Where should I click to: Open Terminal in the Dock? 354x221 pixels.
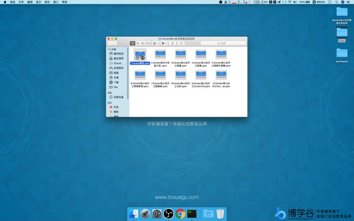tap(192, 213)
